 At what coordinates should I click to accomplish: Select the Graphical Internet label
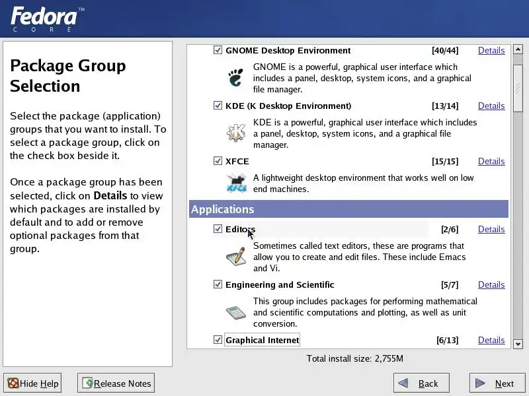click(262, 340)
